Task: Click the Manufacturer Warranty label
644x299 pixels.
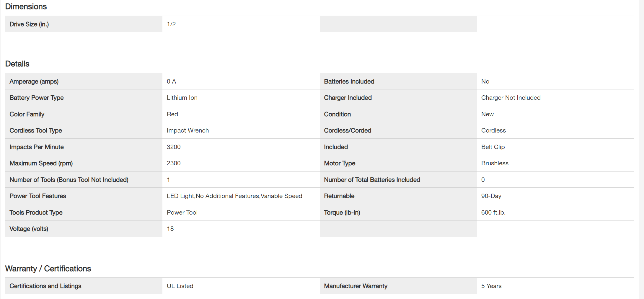Action: click(x=356, y=286)
